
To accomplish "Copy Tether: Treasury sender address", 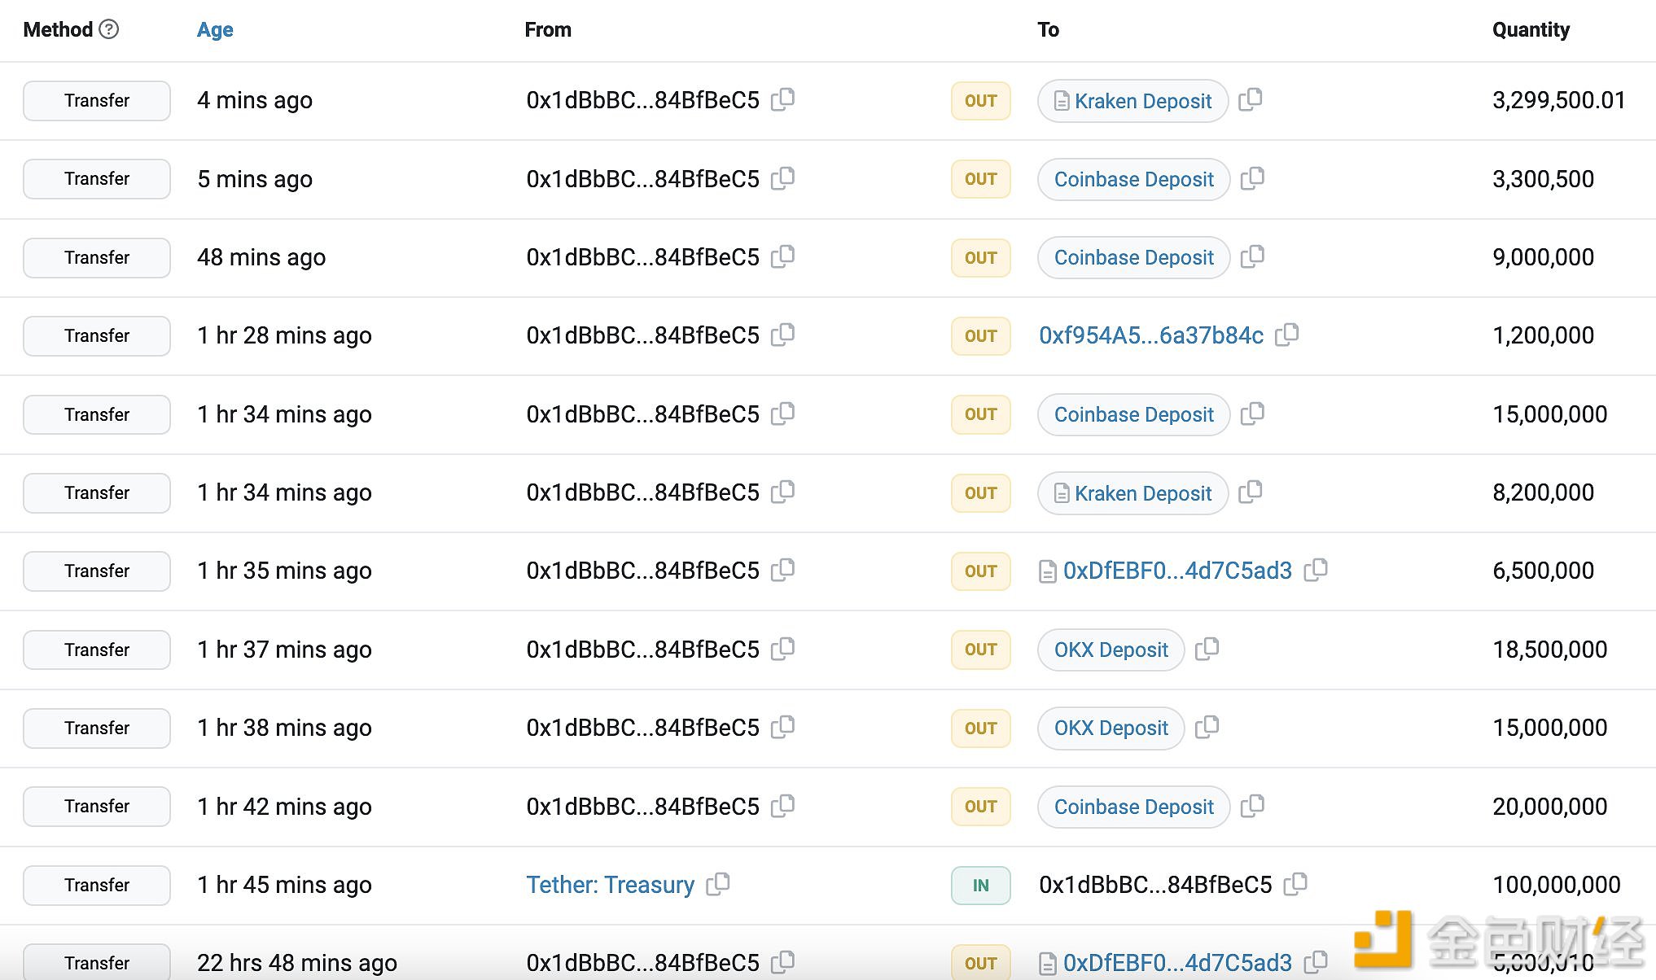I will (x=718, y=884).
